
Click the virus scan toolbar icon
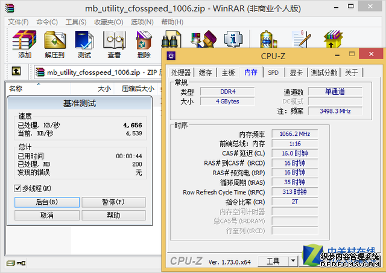pyautogui.click(x=268, y=39)
